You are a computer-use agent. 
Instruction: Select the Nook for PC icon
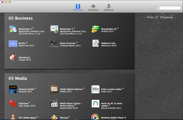tap(96, 104)
